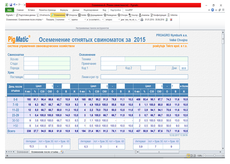Open the Seurop toolbar item
Screen dimensions: 230x164
133,15
